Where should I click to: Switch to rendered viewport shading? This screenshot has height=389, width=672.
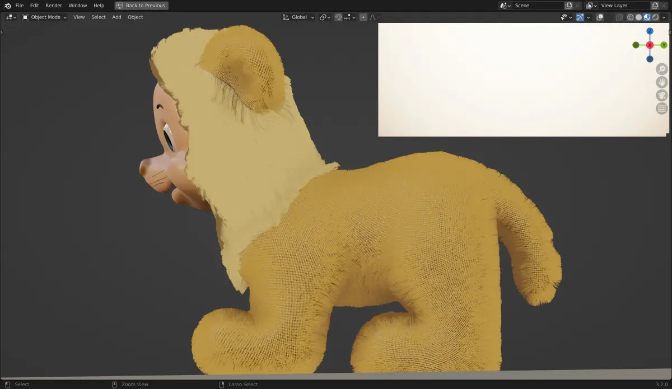(655, 17)
